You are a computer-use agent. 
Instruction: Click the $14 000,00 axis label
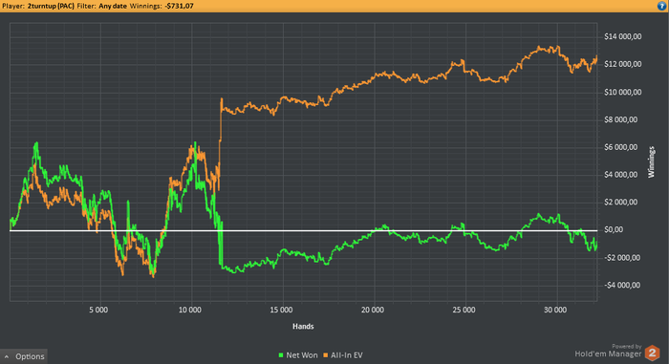point(622,36)
